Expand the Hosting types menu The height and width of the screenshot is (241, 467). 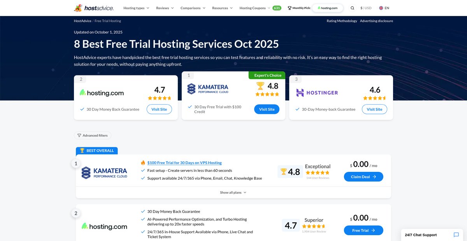point(136,8)
